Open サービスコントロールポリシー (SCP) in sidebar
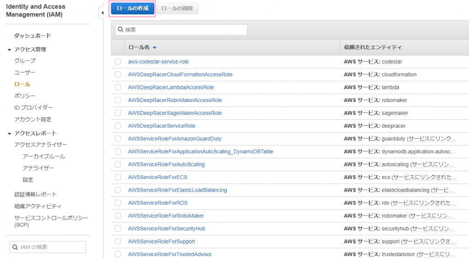The height and width of the screenshot is (258, 469). 51,221
